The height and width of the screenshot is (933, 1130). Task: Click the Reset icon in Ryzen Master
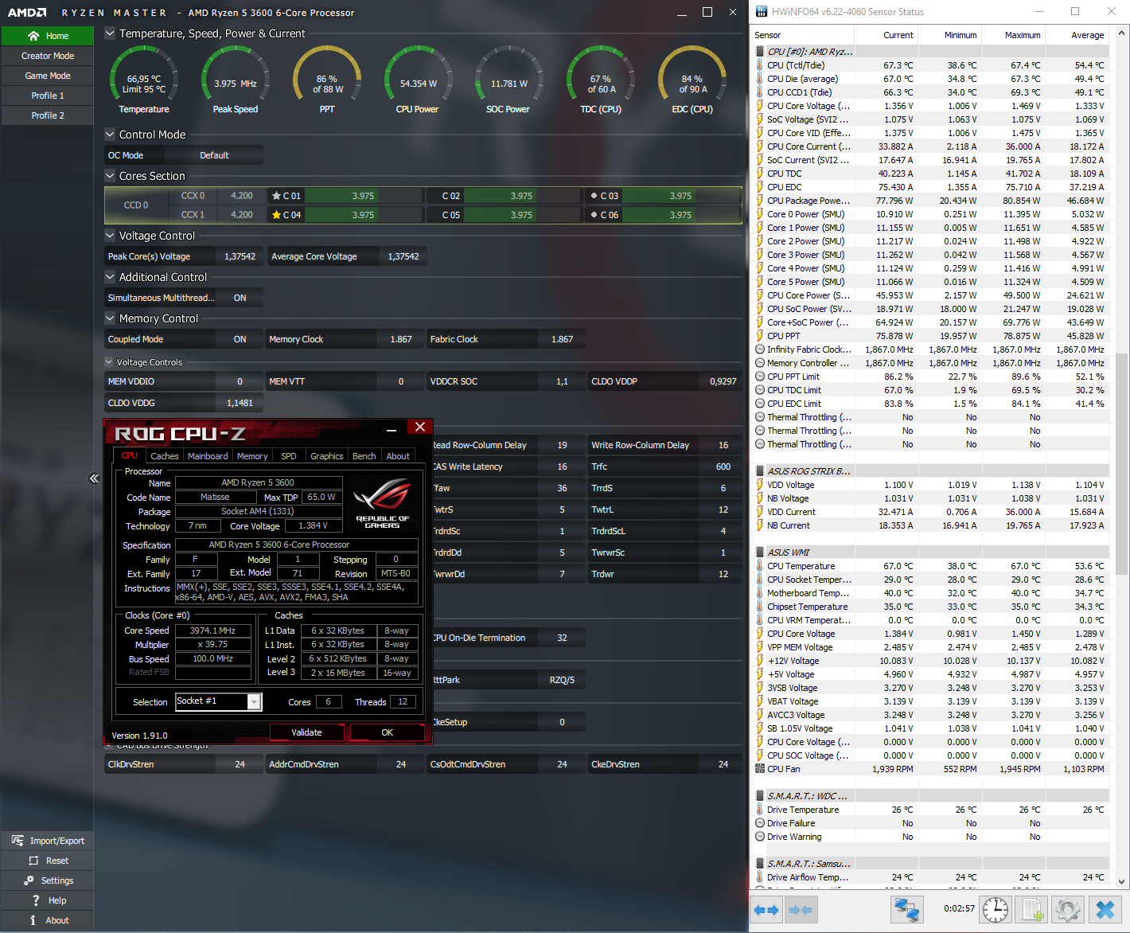tap(33, 861)
